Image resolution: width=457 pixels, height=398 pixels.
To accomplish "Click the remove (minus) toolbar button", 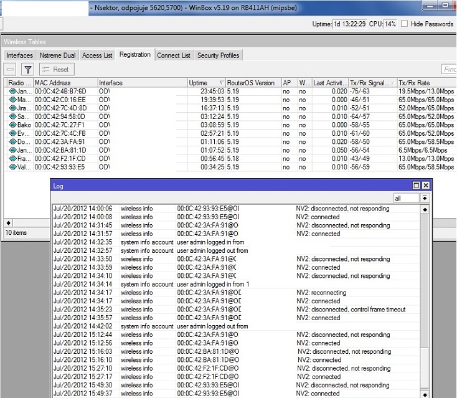I will [x=10, y=69].
